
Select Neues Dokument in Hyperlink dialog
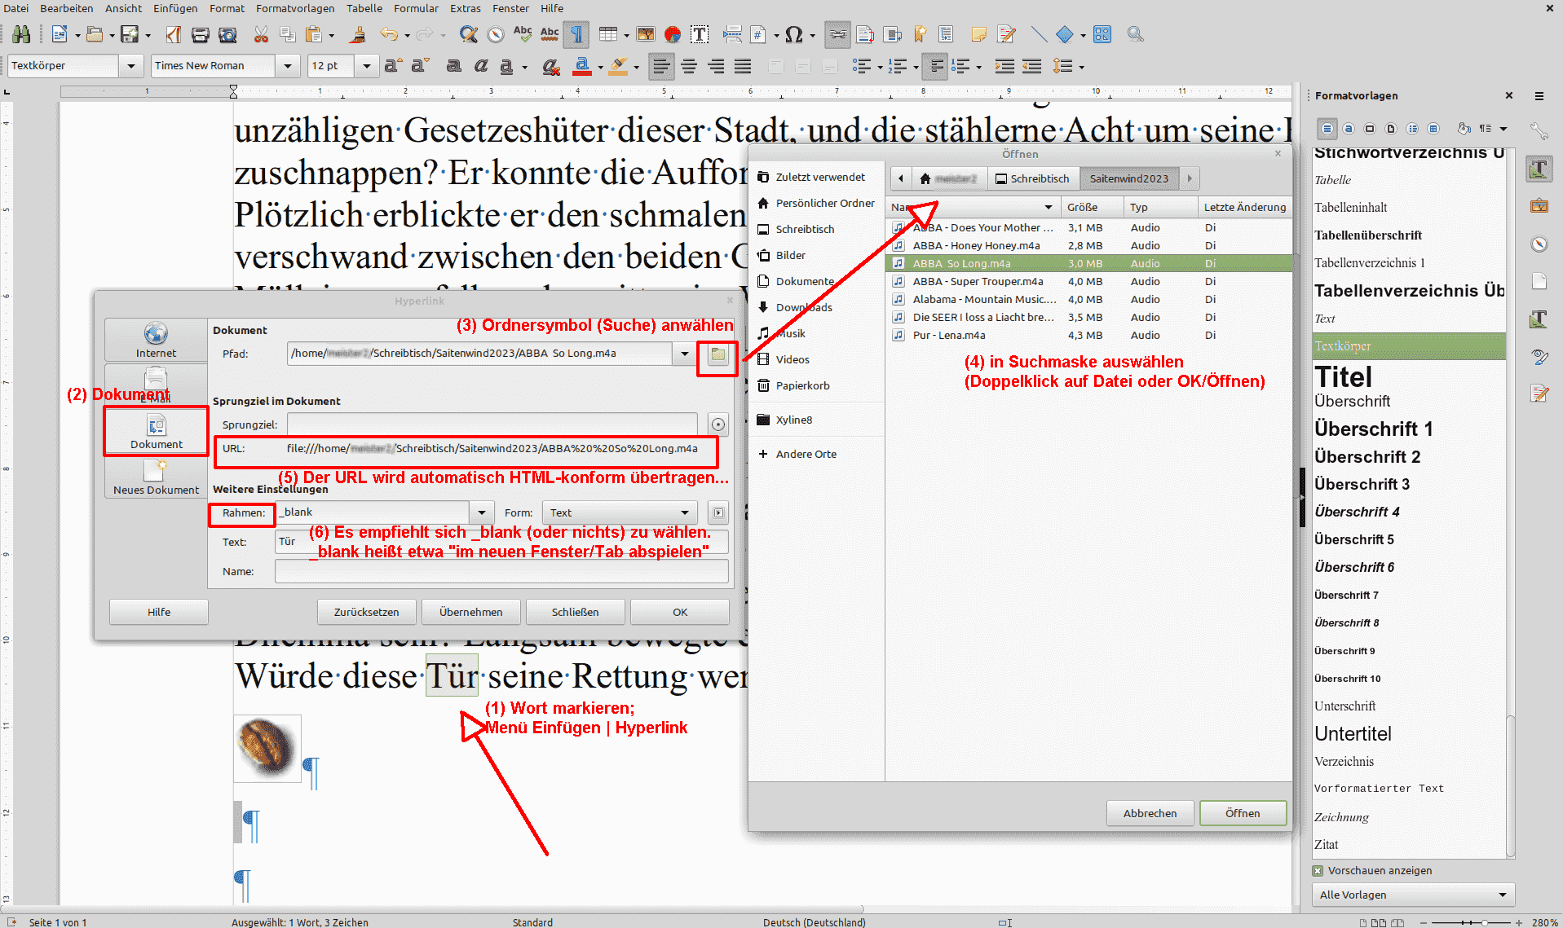[x=156, y=477]
